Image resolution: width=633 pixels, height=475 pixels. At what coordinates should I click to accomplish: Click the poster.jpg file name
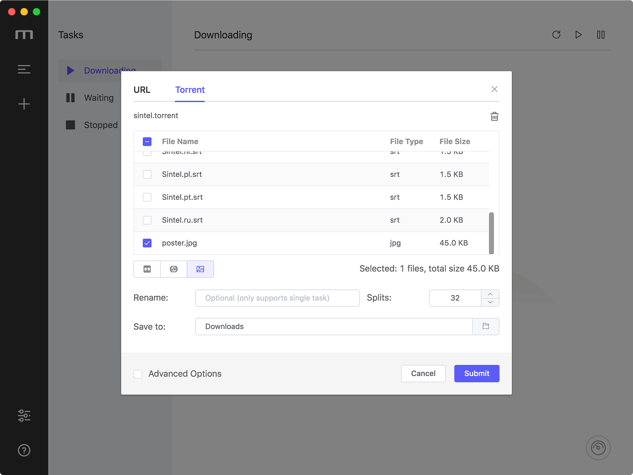[179, 243]
